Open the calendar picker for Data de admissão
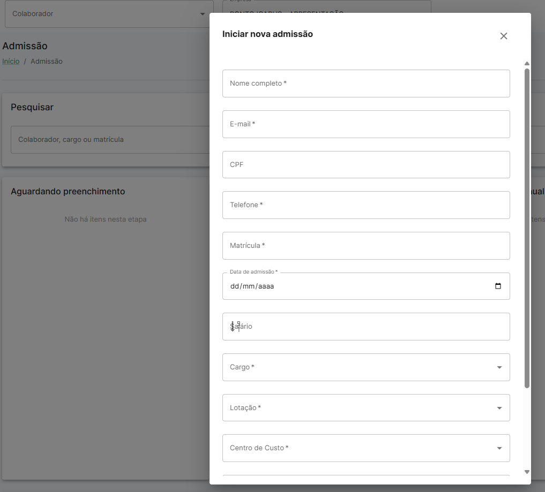 pos(498,286)
